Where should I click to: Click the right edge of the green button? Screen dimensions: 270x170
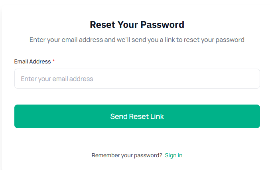pos(256,117)
